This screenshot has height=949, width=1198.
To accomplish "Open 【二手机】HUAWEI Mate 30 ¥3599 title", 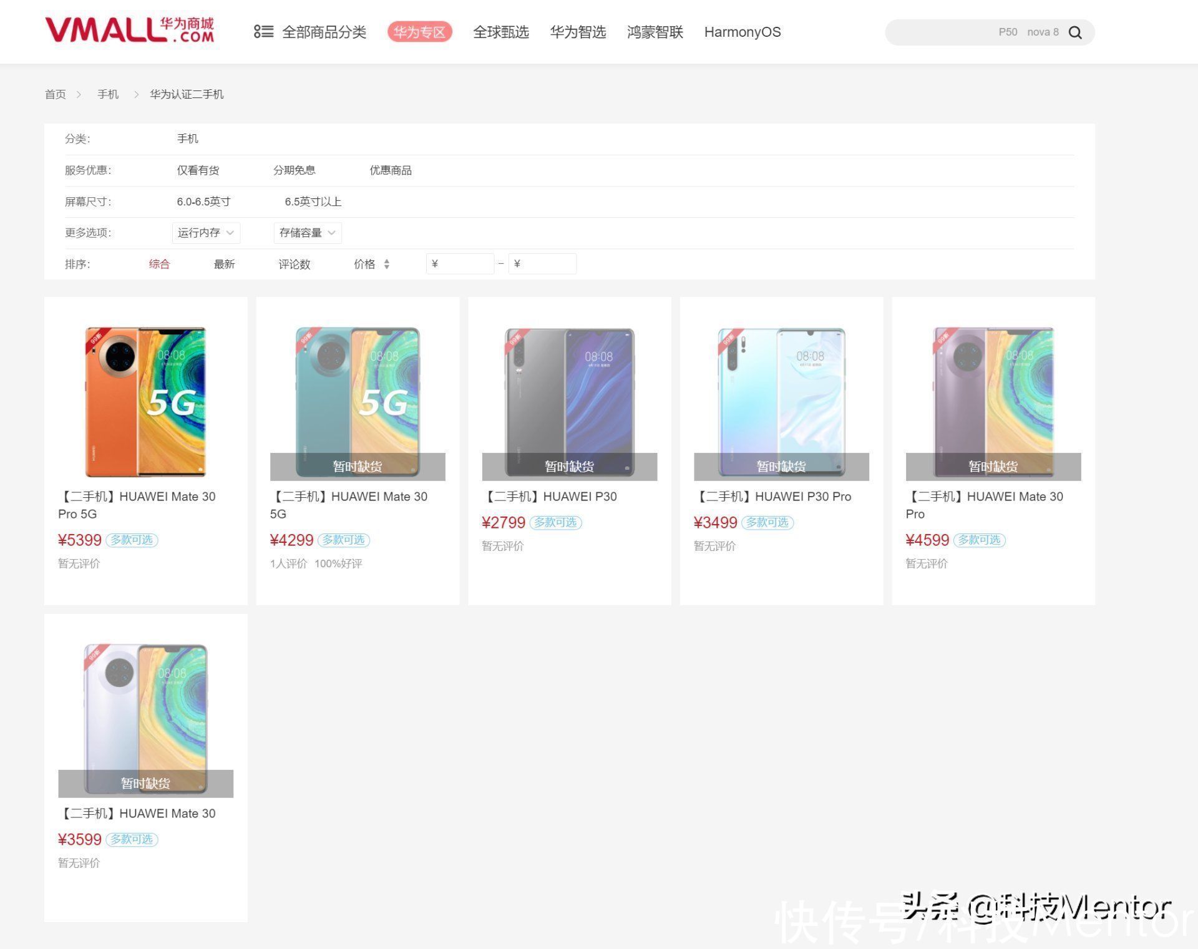I will pyautogui.click(x=137, y=814).
